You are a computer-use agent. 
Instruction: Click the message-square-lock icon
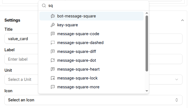click(x=53, y=78)
